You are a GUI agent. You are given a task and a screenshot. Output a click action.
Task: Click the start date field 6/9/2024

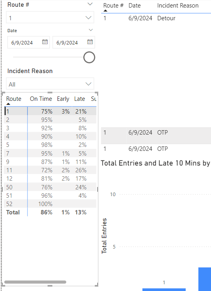tap(29, 42)
